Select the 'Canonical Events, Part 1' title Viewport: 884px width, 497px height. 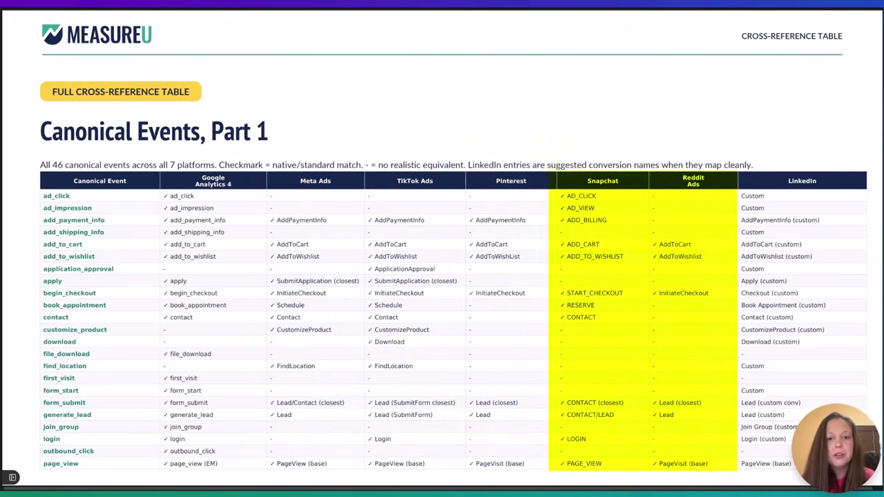point(153,131)
